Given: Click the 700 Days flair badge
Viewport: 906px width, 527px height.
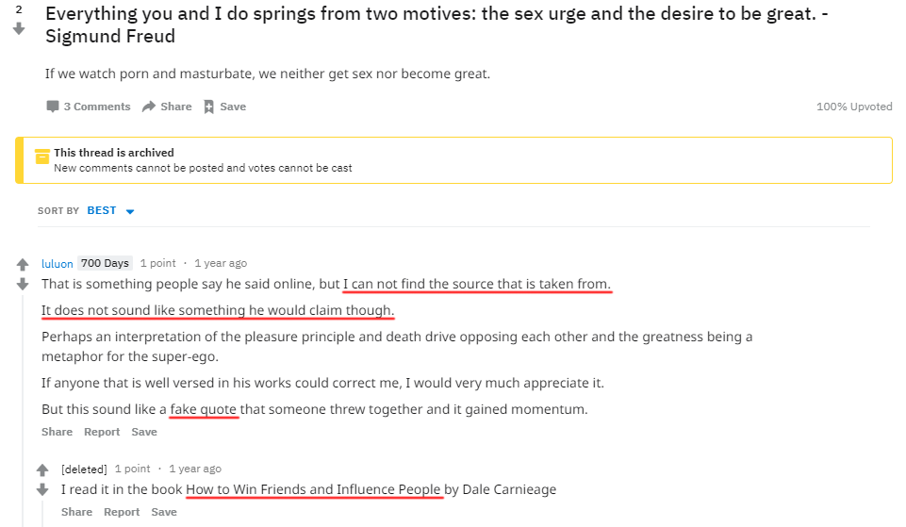Looking at the screenshot, I should pyautogui.click(x=106, y=263).
